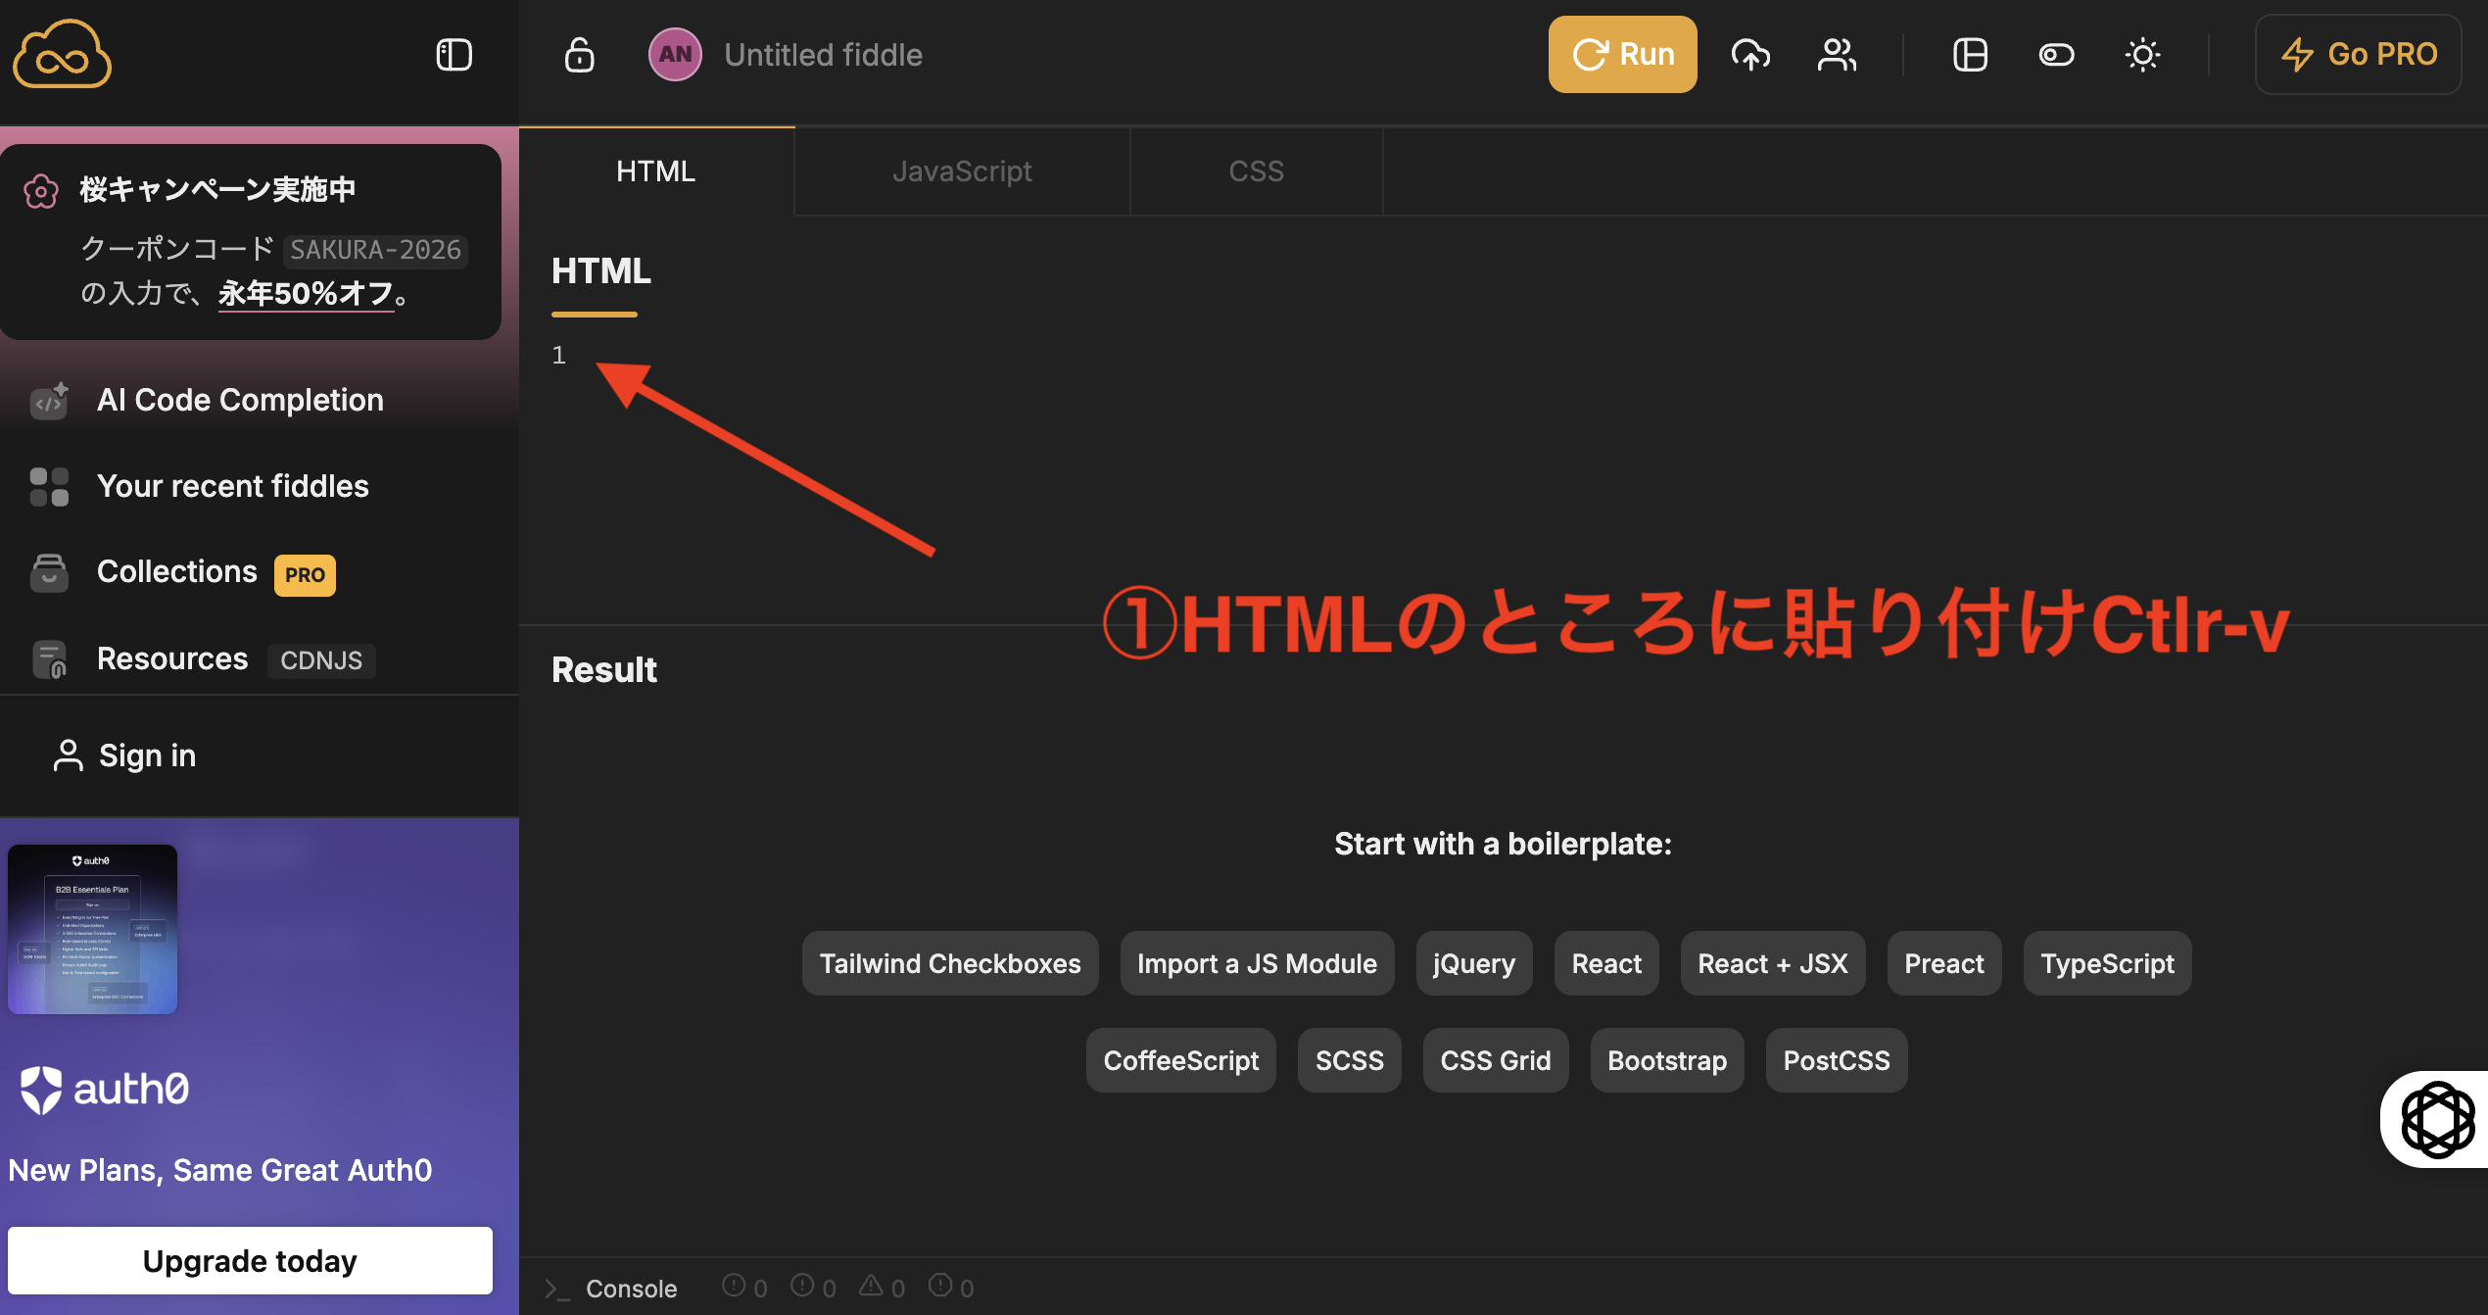This screenshot has width=2488, height=1315.
Task: Switch to the CSS tab
Action: (1256, 171)
